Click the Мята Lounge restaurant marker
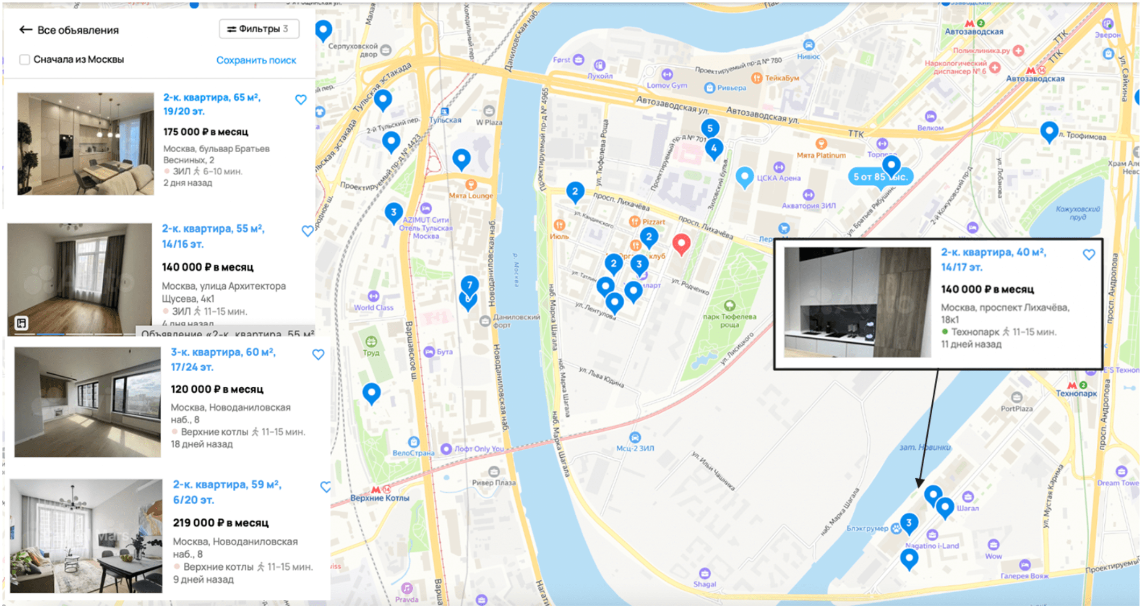This screenshot has width=1143, height=610. [x=471, y=185]
